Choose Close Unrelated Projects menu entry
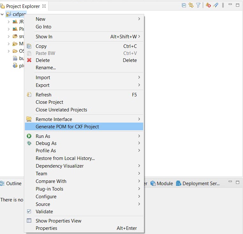The width and height of the screenshot is (243, 234). (61, 109)
